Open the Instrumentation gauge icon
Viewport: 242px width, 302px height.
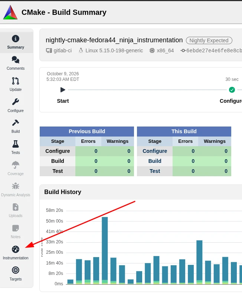point(16,249)
